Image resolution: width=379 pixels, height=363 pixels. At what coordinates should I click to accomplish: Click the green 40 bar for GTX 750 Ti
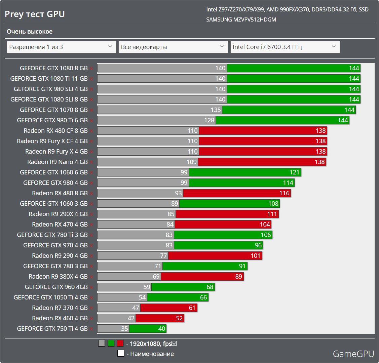tap(148, 329)
